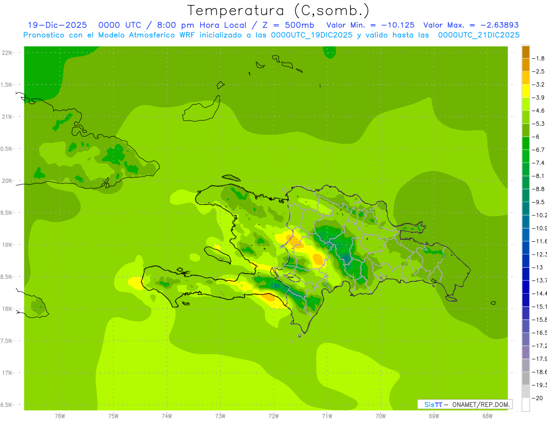Pick the swatch between -7.4 and -8.1
This screenshot has width=547, height=422.
[526, 169]
